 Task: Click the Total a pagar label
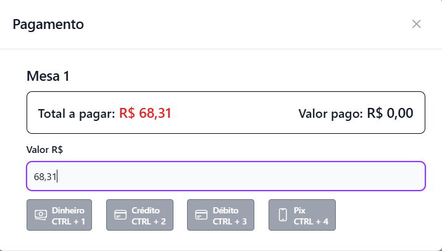click(77, 114)
